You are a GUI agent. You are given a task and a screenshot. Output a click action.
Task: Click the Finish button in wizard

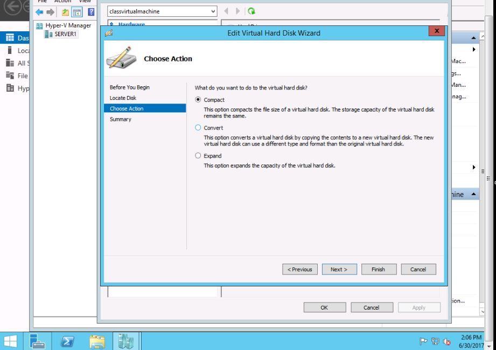pyautogui.click(x=378, y=269)
